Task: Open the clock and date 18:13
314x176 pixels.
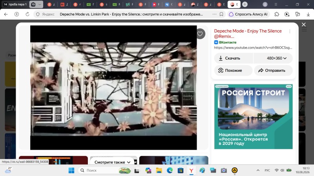Action: tap(302, 170)
